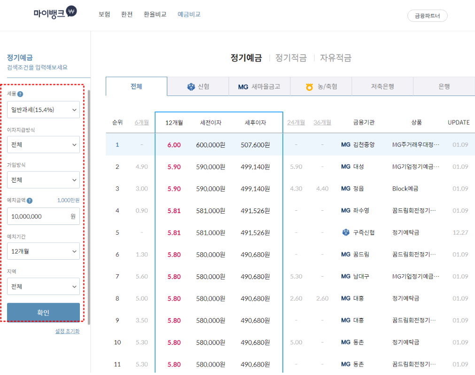Click the 507,600원 after-tax interest value

coord(255,145)
